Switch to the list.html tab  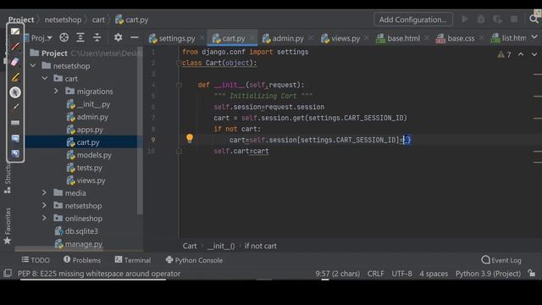[509, 38]
